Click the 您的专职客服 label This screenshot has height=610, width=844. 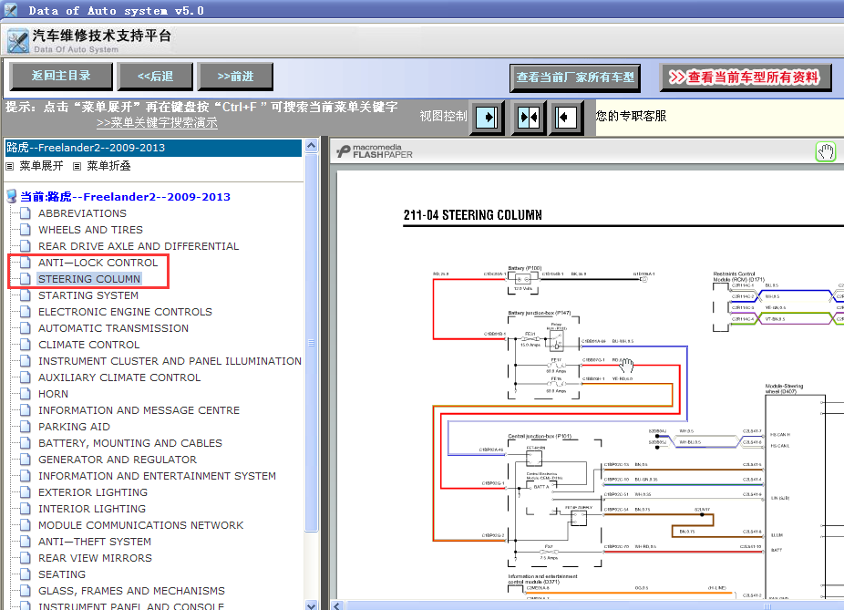tap(631, 117)
